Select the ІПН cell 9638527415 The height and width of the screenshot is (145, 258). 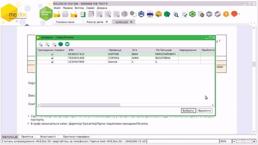[x=87, y=54]
